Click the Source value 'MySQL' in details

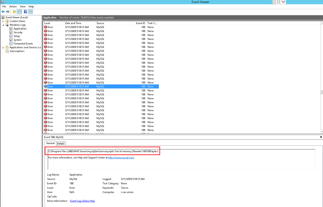click(x=73, y=179)
